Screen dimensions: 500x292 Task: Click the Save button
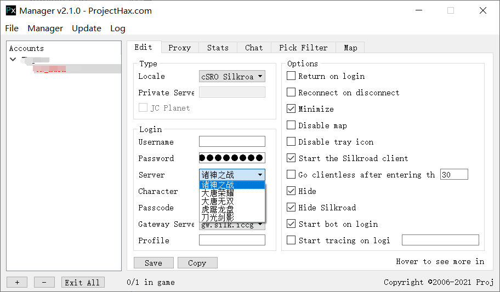coord(154,263)
